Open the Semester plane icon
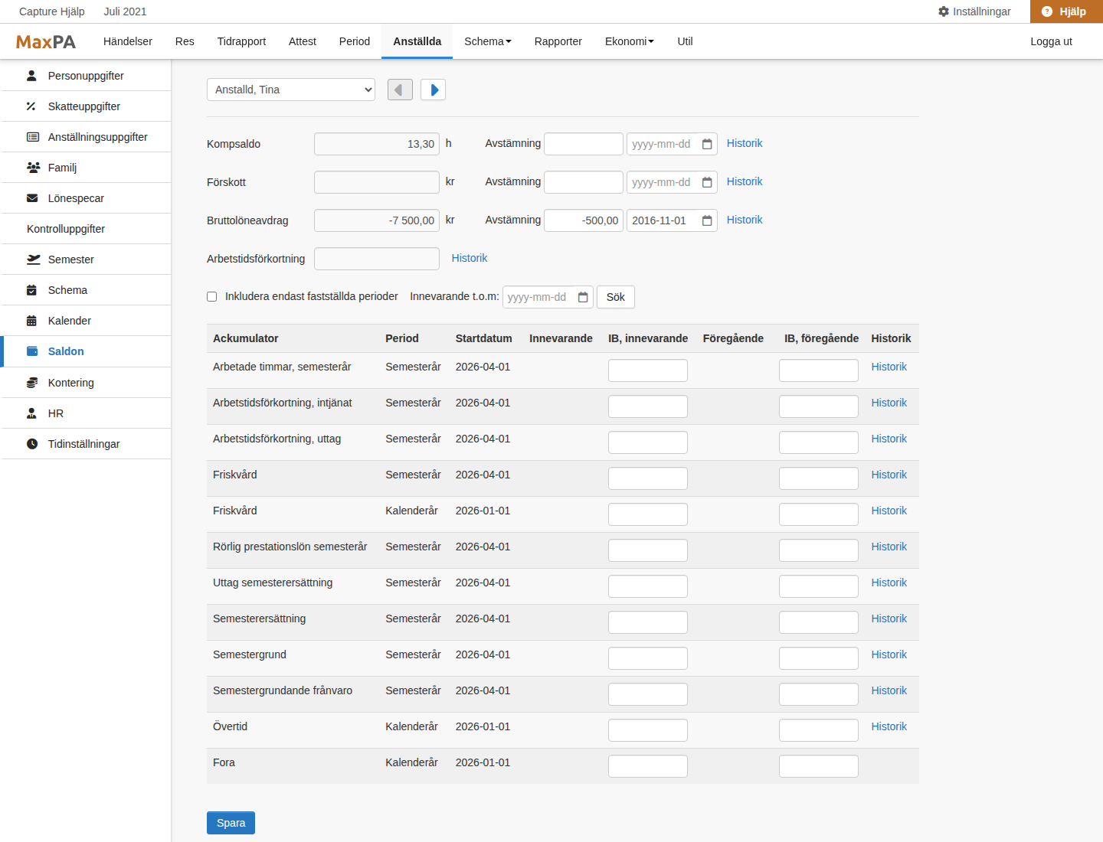This screenshot has height=842, width=1103. 33,259
